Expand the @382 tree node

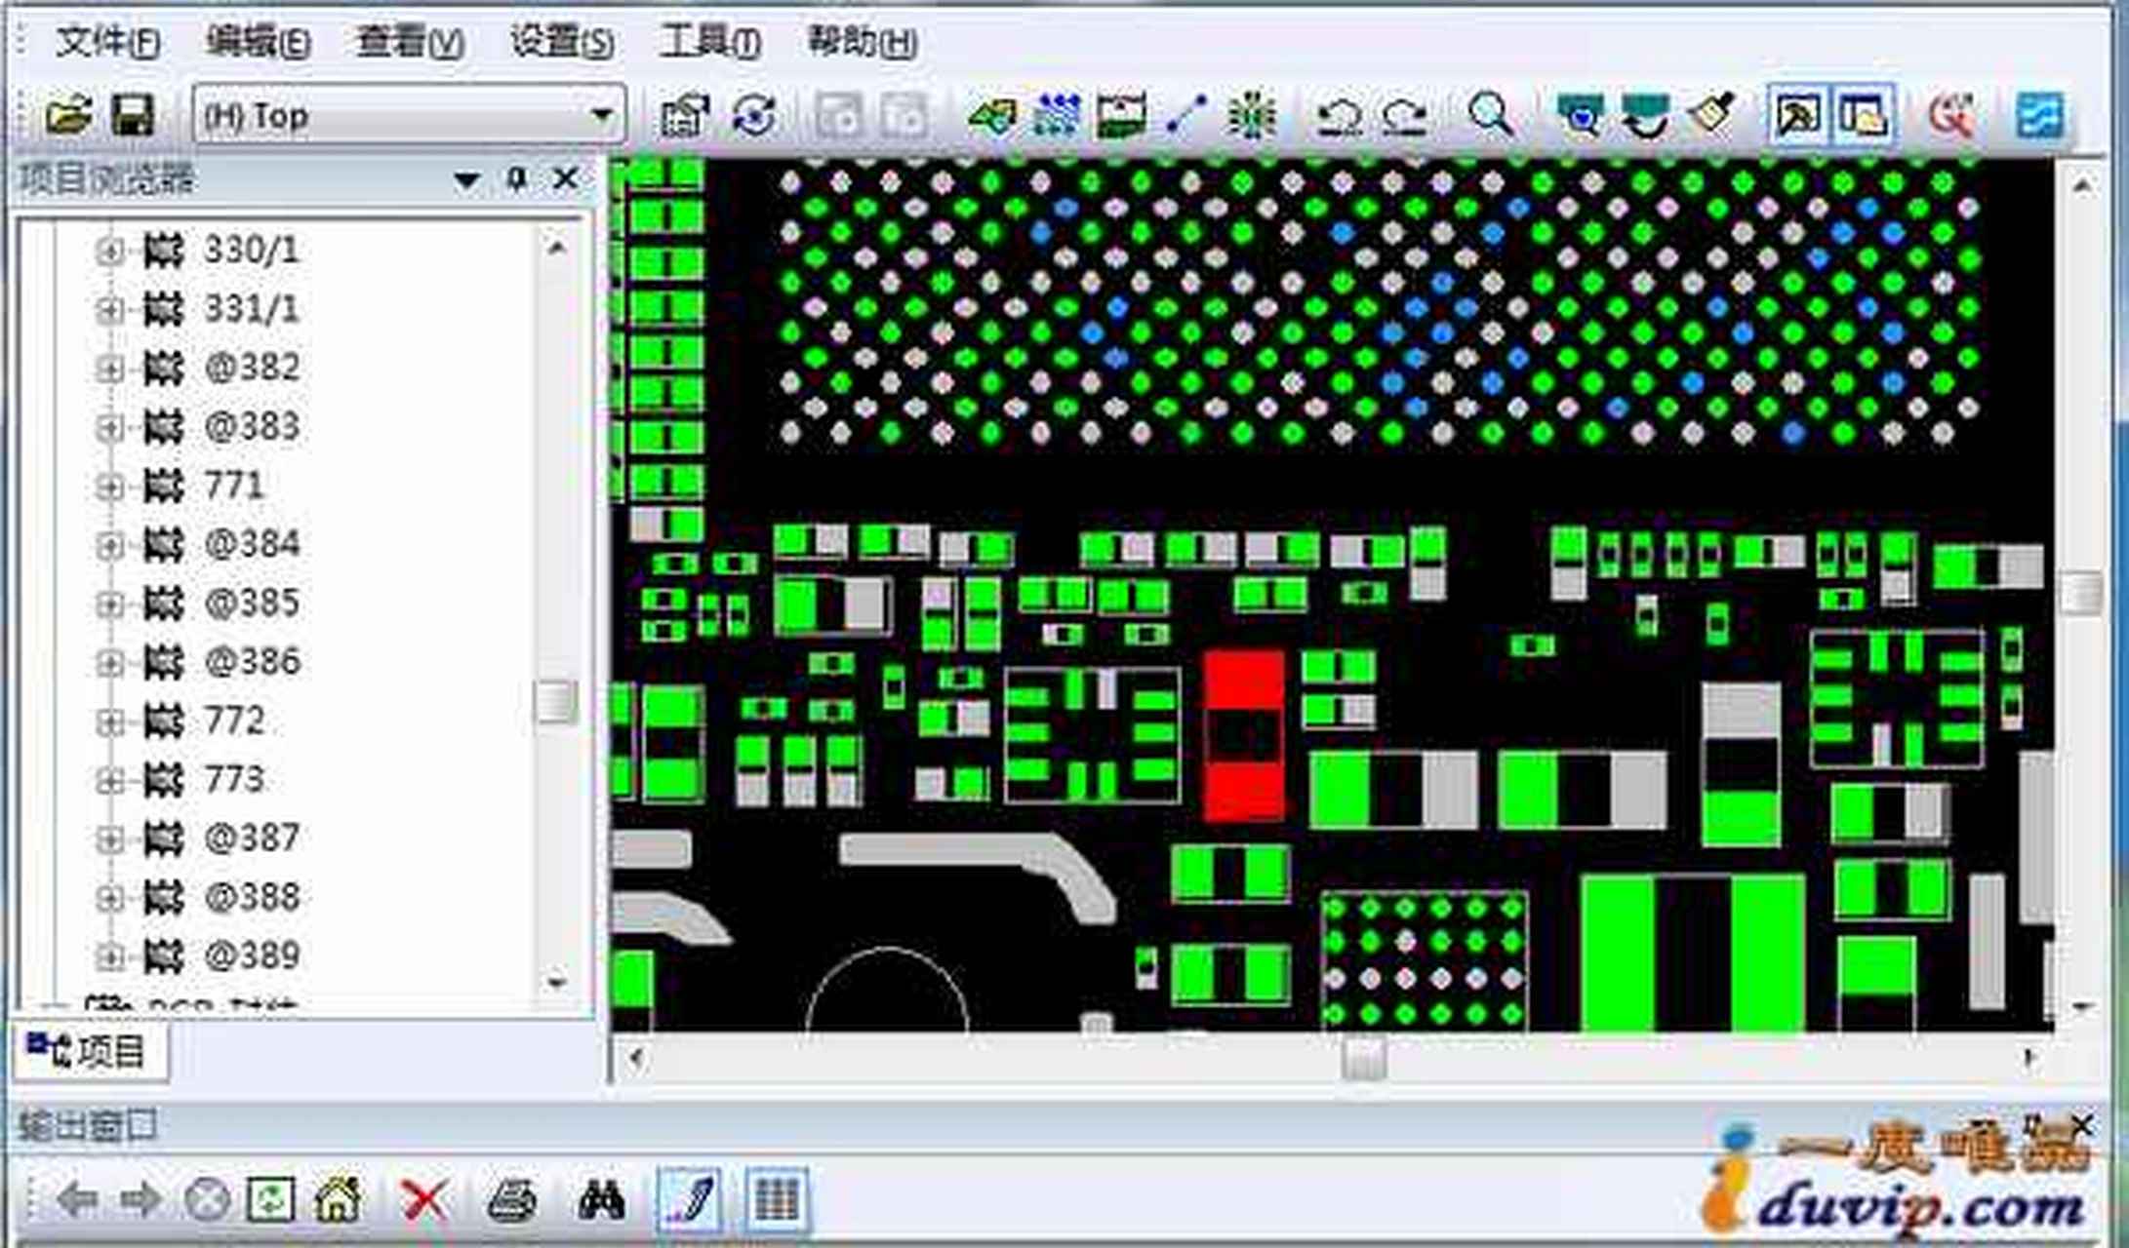109,369
